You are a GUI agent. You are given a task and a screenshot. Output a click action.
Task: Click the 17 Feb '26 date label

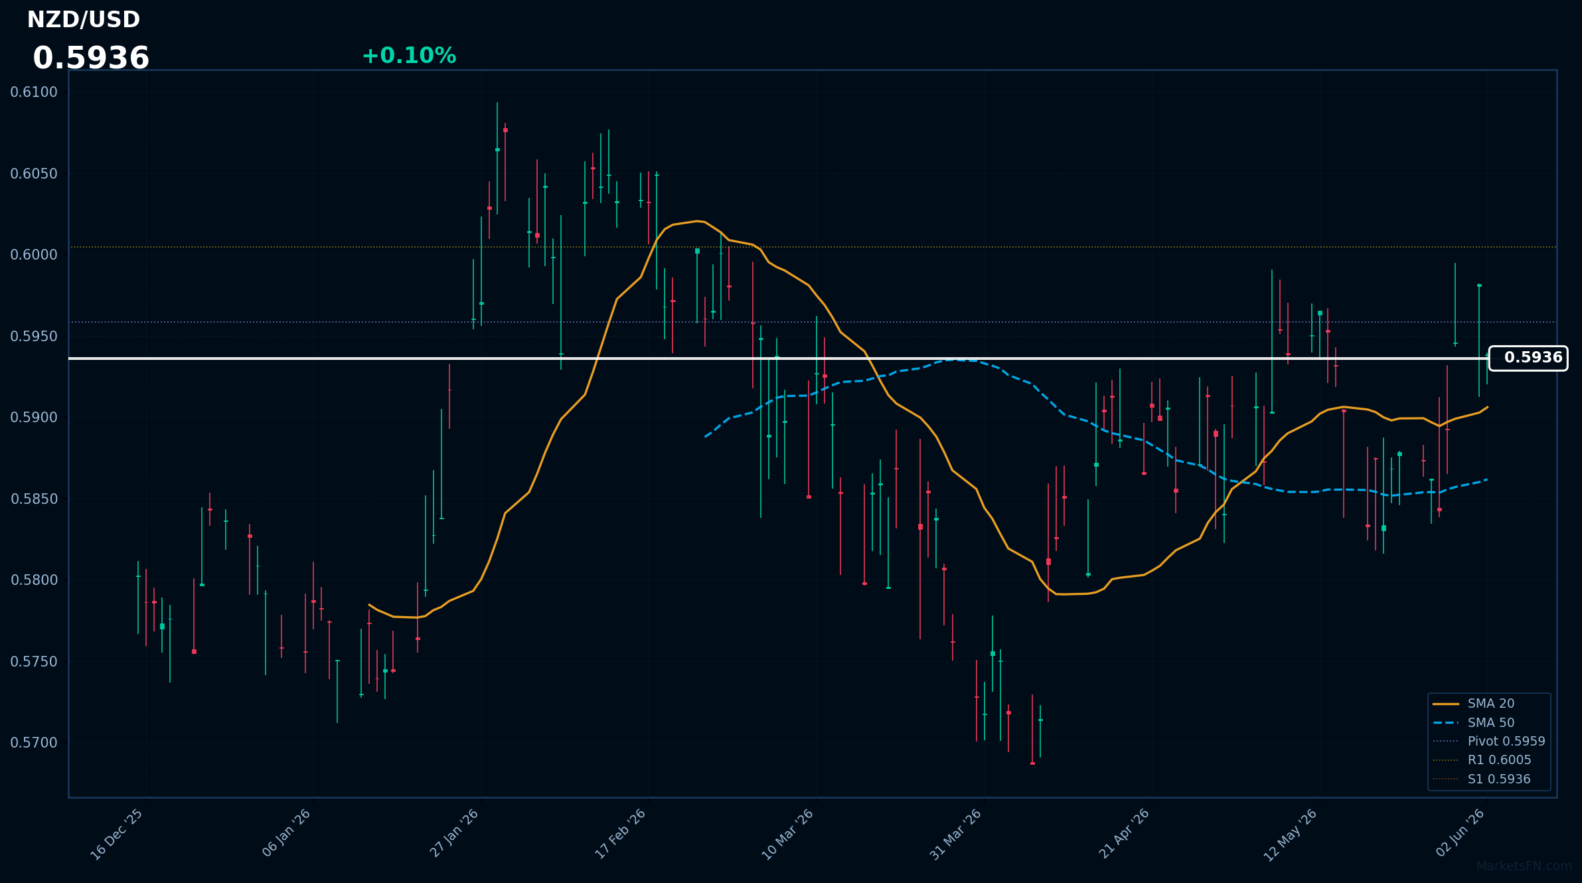tap(621, 834)
